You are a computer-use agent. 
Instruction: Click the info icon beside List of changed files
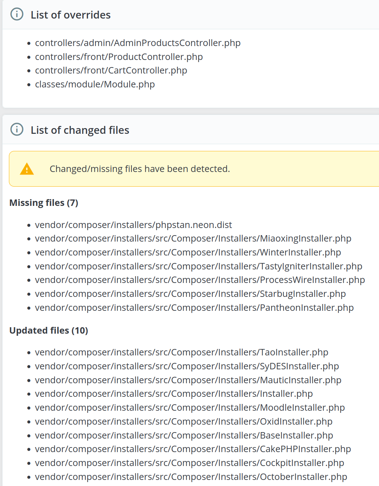(x=17, y=130)
